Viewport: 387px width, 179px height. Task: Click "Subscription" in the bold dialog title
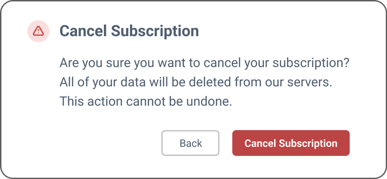[x=155, y=31]
